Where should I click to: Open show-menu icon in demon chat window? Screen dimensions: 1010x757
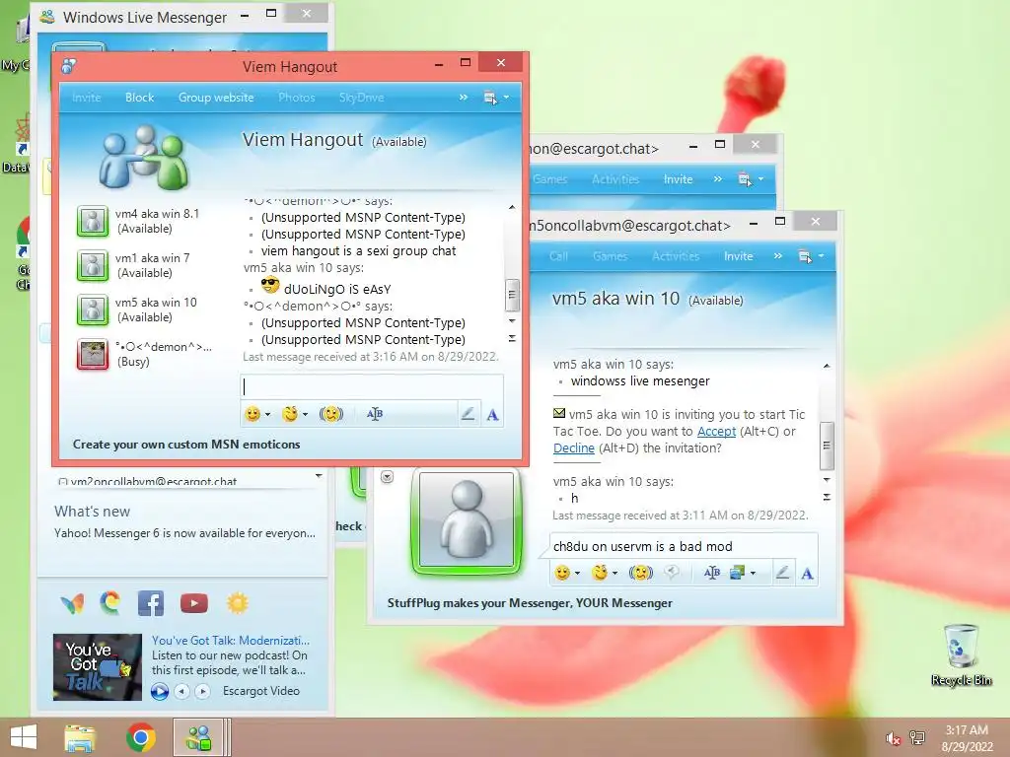(x=751, y=179)
